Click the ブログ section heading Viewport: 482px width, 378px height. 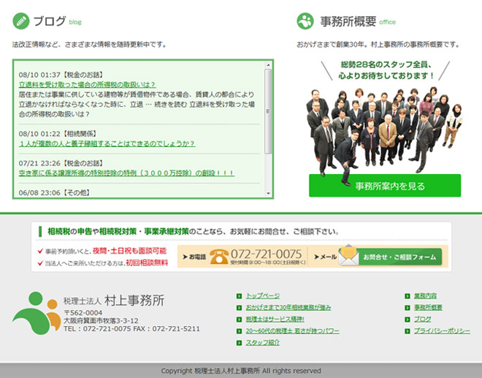click(x=50, y=21)
